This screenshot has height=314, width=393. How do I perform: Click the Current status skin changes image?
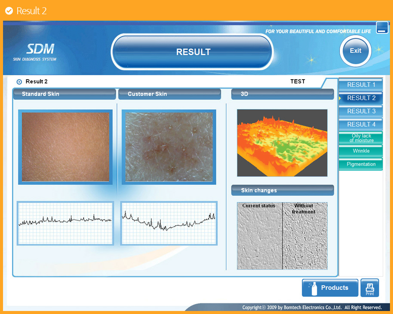pyautogui.click(x=259, y=236)
